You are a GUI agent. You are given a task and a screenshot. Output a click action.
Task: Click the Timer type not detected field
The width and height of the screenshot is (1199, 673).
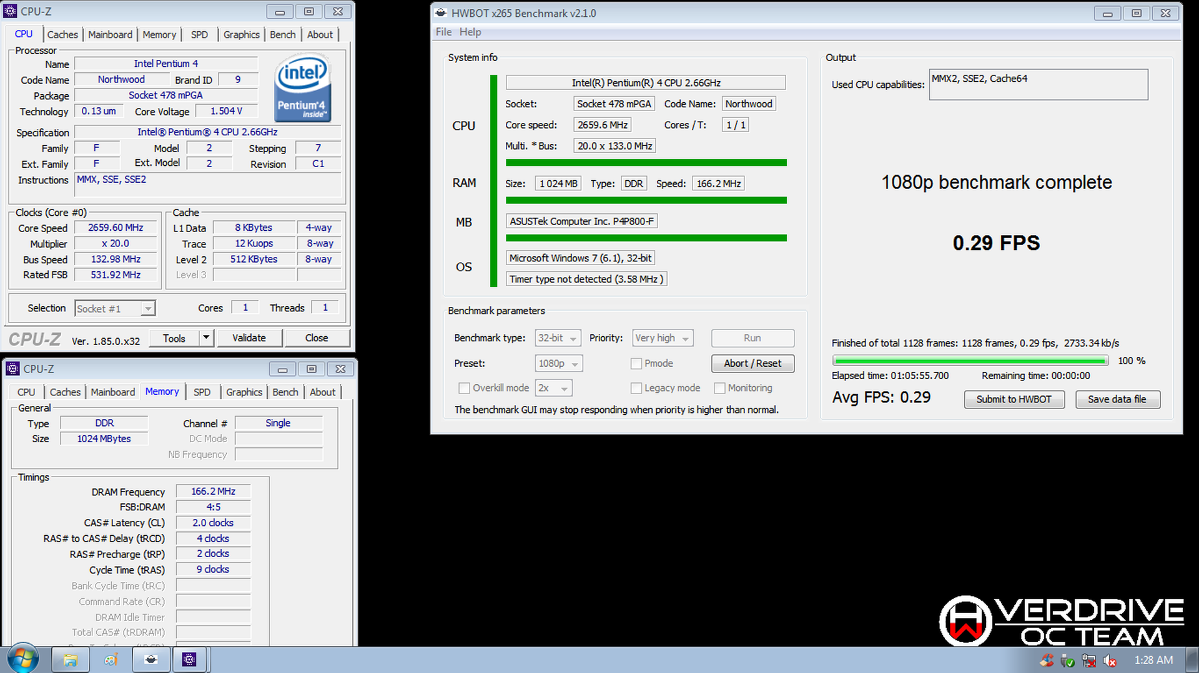pyautogui.click(x=586, y=279)
